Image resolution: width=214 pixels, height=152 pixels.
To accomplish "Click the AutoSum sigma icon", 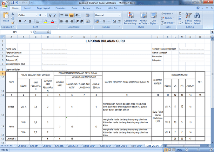I will coord(180,14).
